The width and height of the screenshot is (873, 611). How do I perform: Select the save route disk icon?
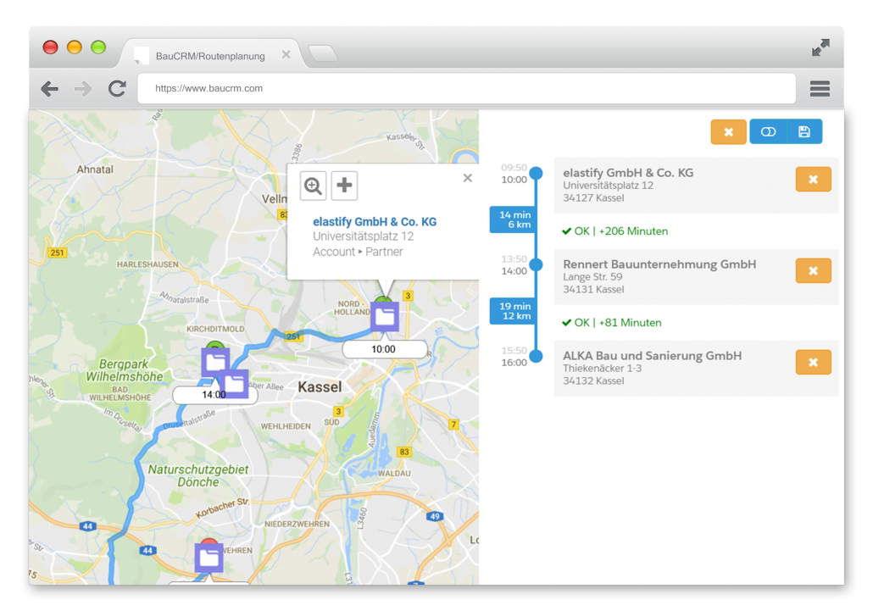pyautogui.click(x=803, y=131)
